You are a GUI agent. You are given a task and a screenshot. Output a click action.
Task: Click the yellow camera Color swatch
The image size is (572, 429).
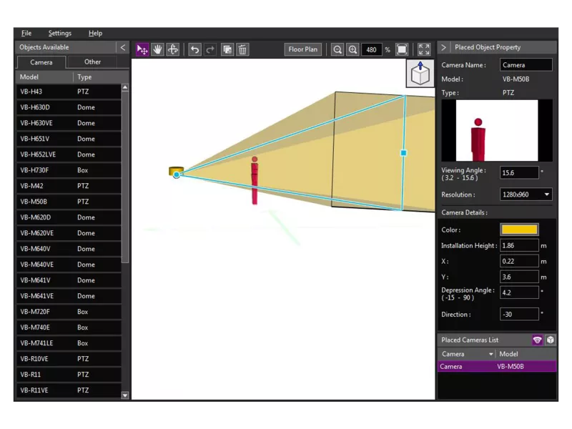coord(519,230)
